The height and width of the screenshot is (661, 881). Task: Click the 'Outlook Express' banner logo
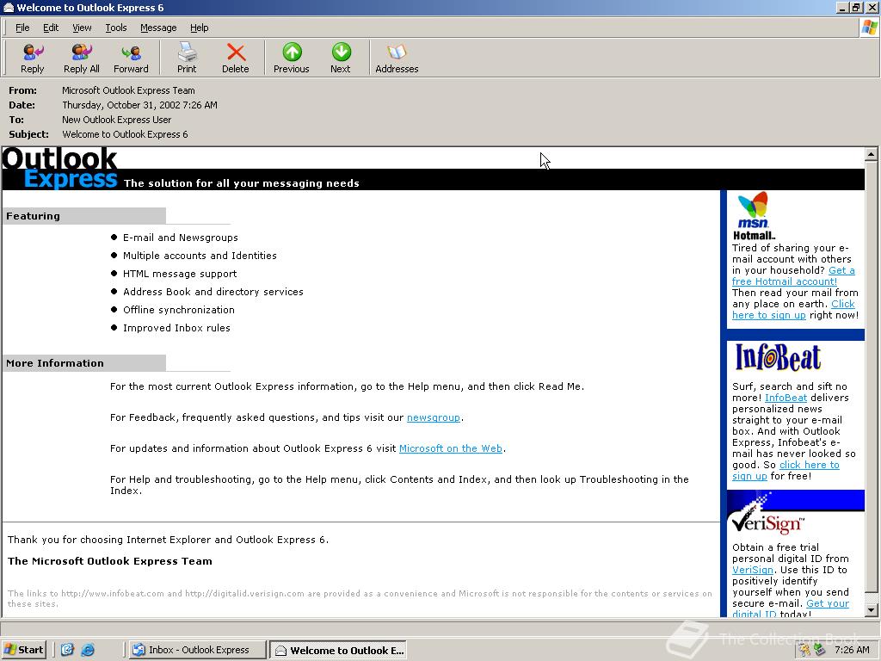click(60, 168)
